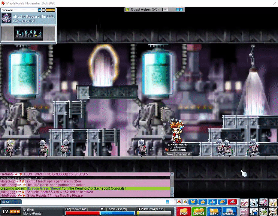Click the NyteMagic chat message
Screen dimensions: 278x216
point(41,195)
